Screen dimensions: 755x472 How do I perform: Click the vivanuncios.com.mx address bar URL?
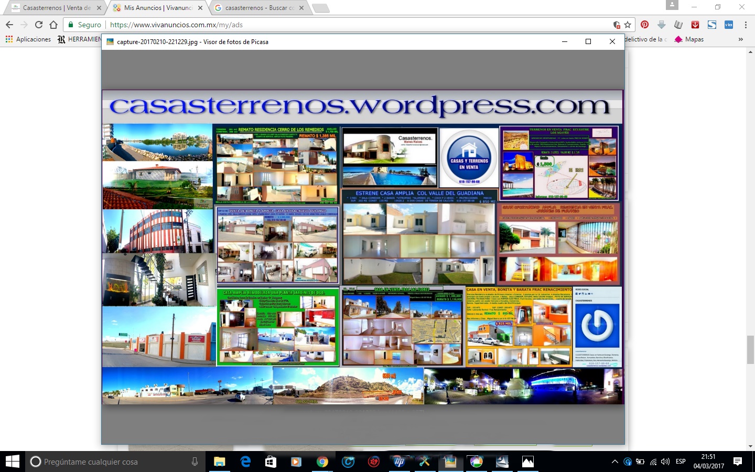(176, 25)
